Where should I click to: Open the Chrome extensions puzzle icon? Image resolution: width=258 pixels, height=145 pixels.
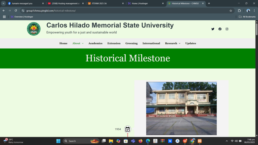239,11
